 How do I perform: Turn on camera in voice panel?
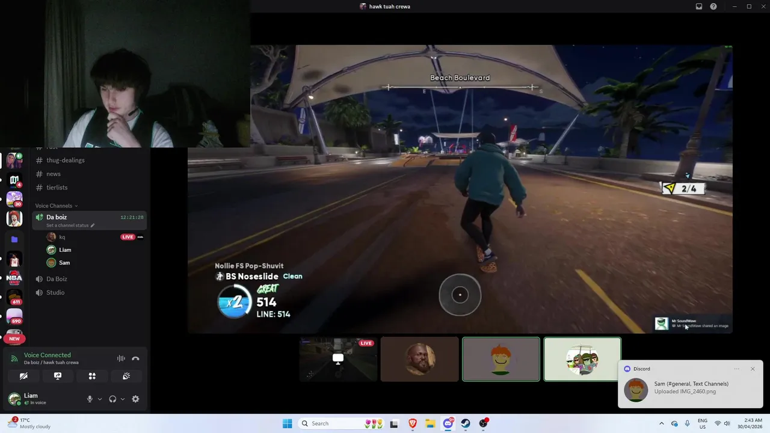[x=23, y=376]
